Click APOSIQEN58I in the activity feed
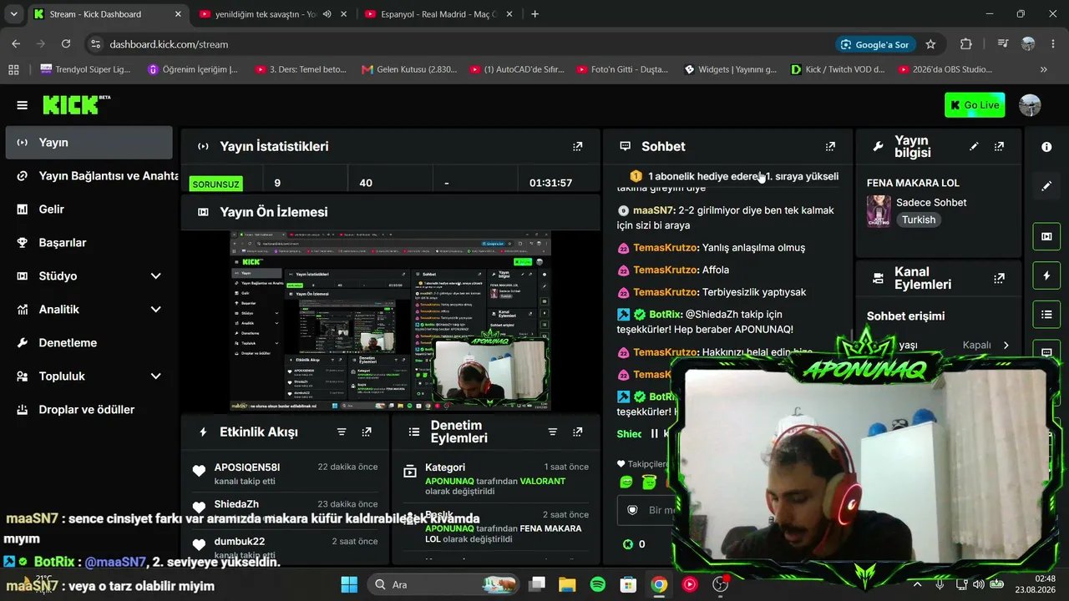 (247, 467)
